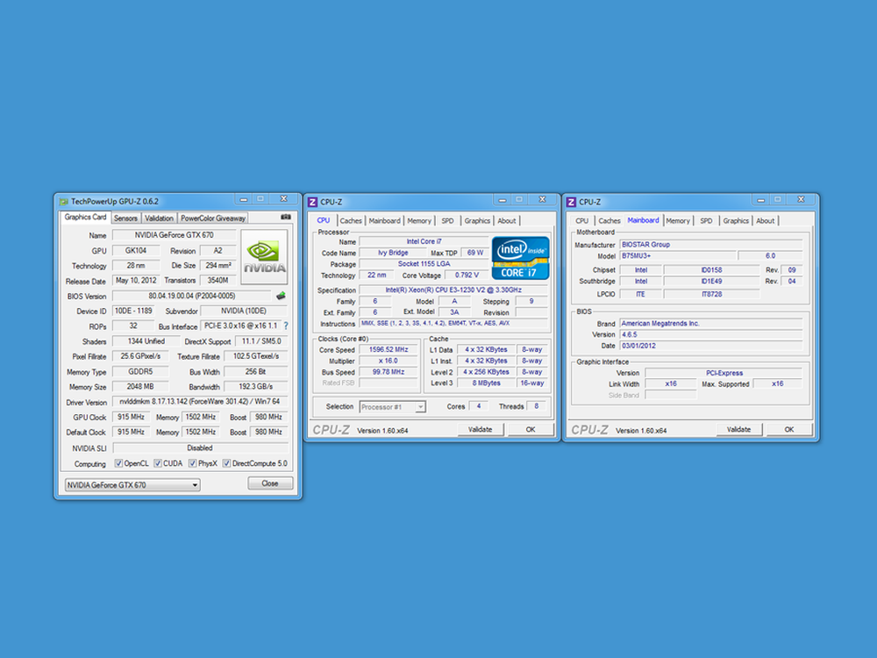The image size is (877, 658).
Task: Click the Instructions field MMX, SSE list
Action: (x=453, y=324)
